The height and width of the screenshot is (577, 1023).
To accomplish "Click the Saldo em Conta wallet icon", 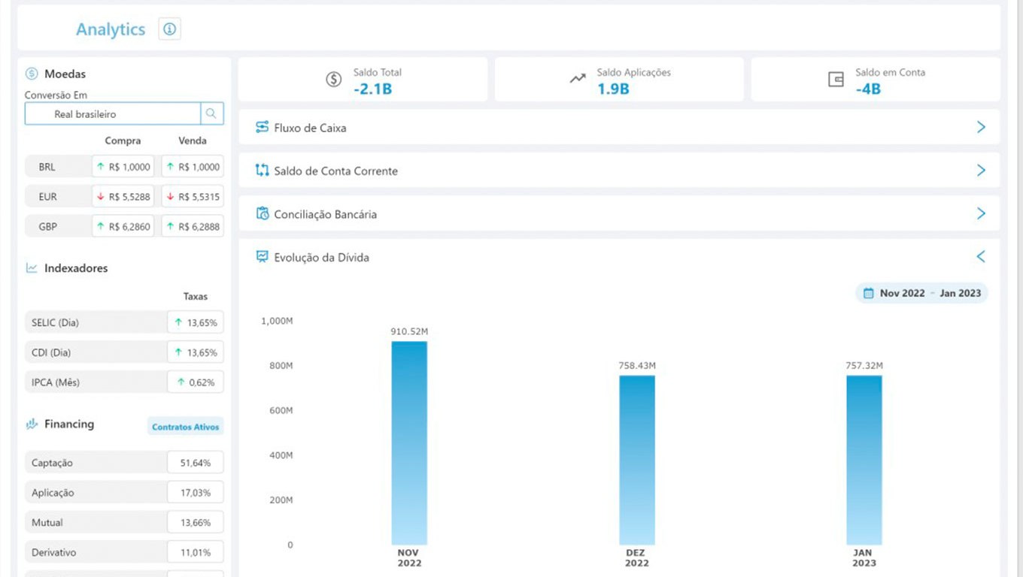I will click(x=836, y=80).
